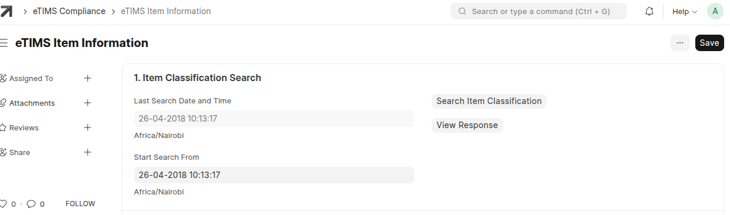Image resolution: width=730 pixels, height=215 pixels.
Task: Click the search or type a command bar
Action: 539,11
